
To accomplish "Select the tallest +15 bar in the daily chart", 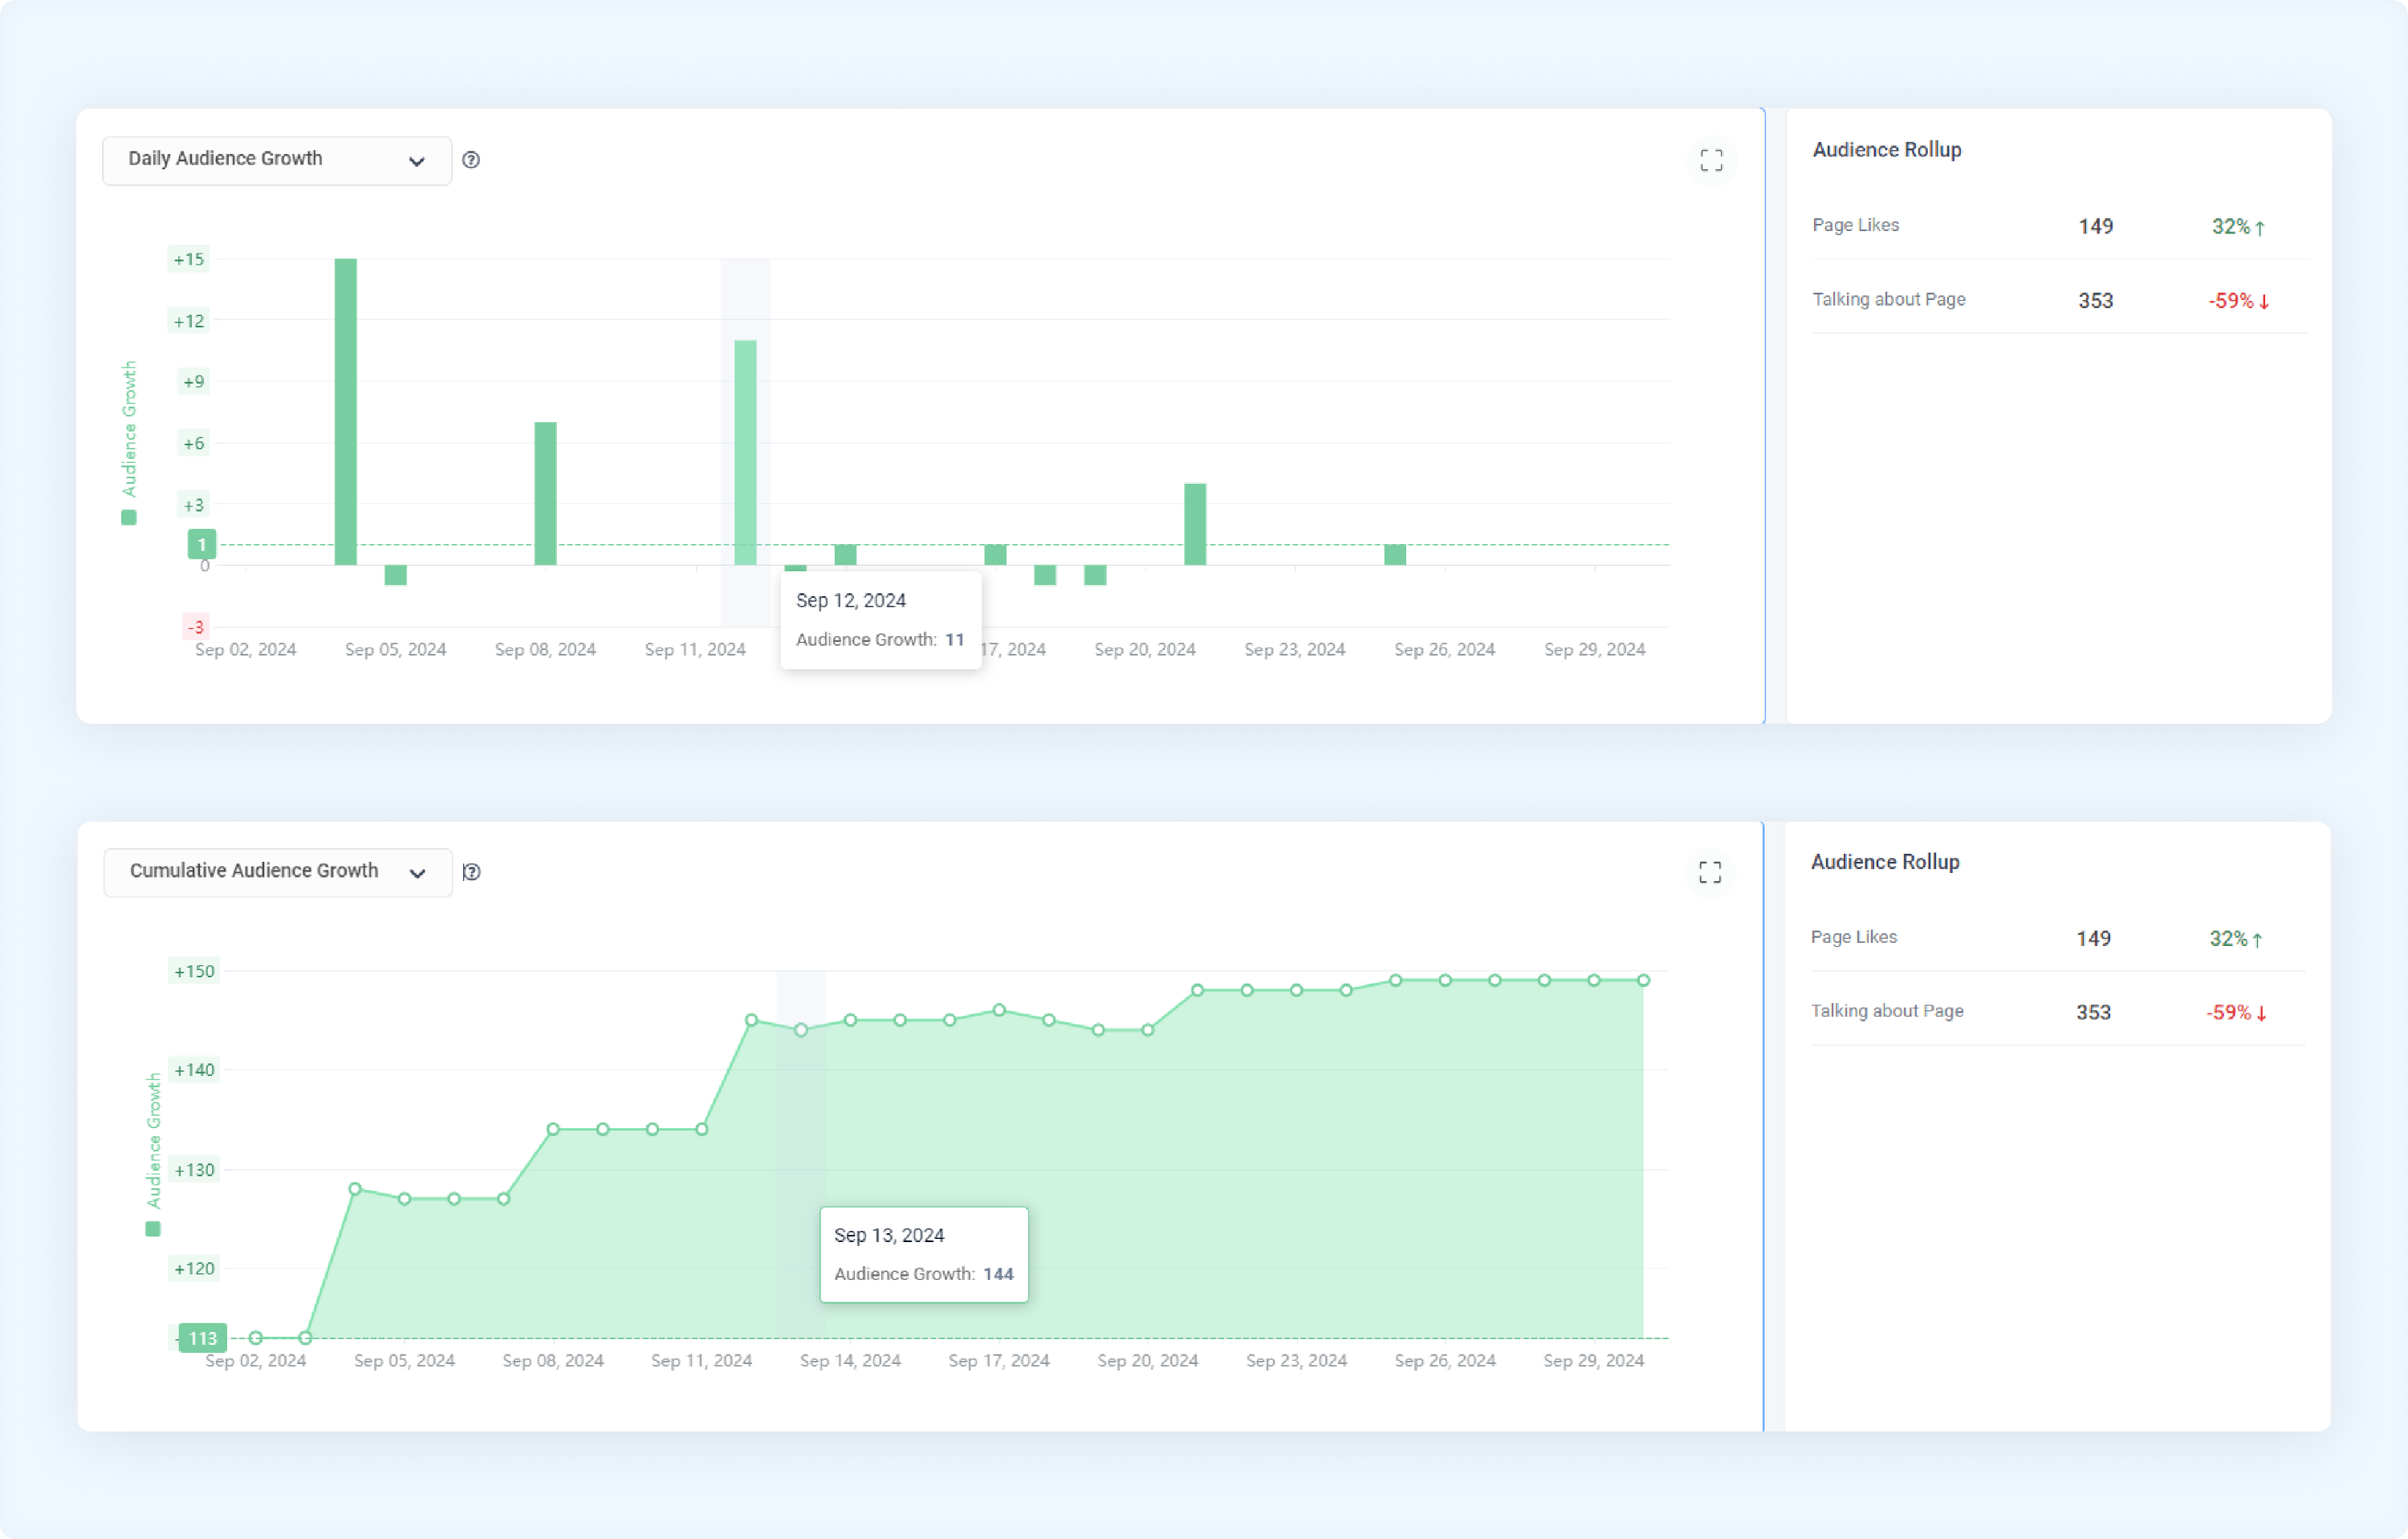I will click(346, 412).
